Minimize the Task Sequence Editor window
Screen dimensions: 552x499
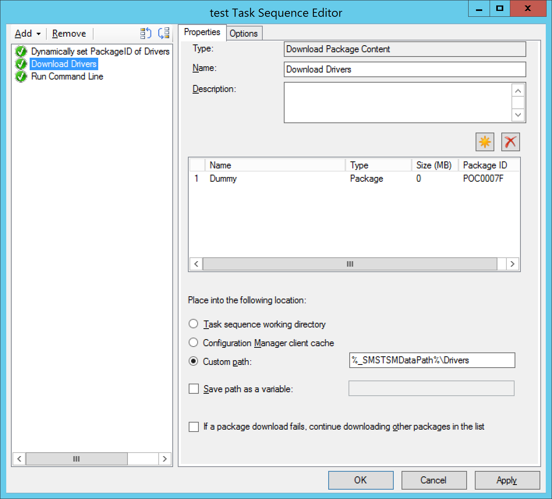tap(479, 8)
